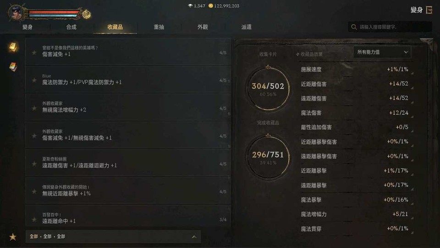Image resolution: width=440 pixels, height=248 pixels.
Task: Click the exit door icon beside 變身
Action: pyautogui.click(x=429, y=10)
